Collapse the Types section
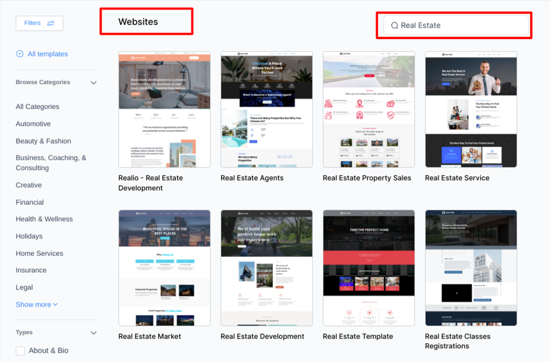 coord(94,332)
